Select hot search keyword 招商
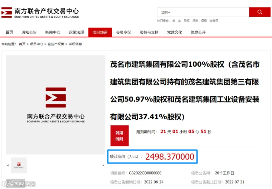Viewport: 272px width, 189px height. pos(195,21)
